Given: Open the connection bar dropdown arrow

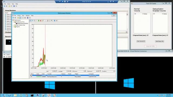Looking at the screenshot, I should pyautogui.click(x=60, y=1).
